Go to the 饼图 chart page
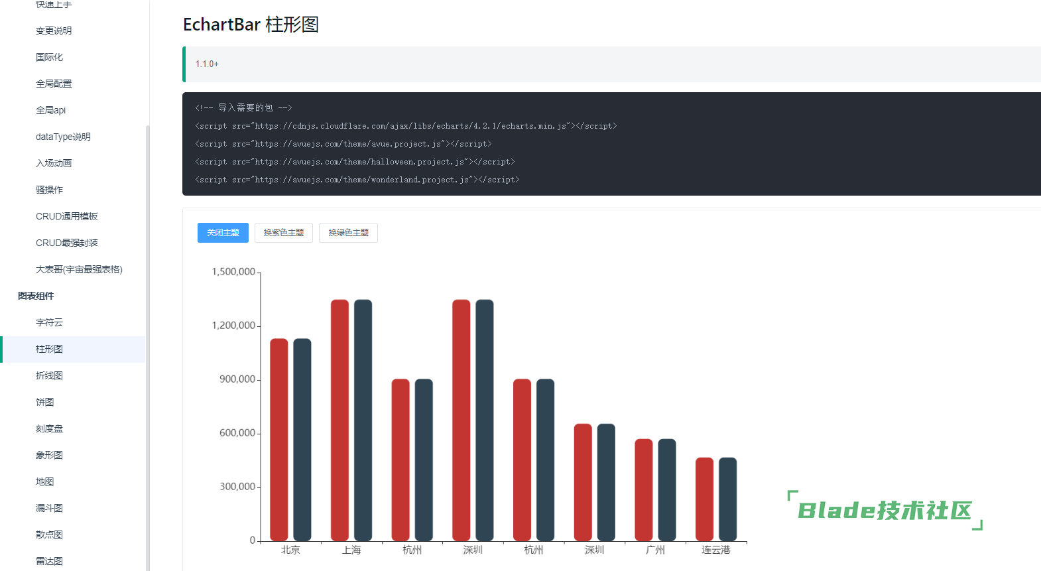 click(45, 402)
